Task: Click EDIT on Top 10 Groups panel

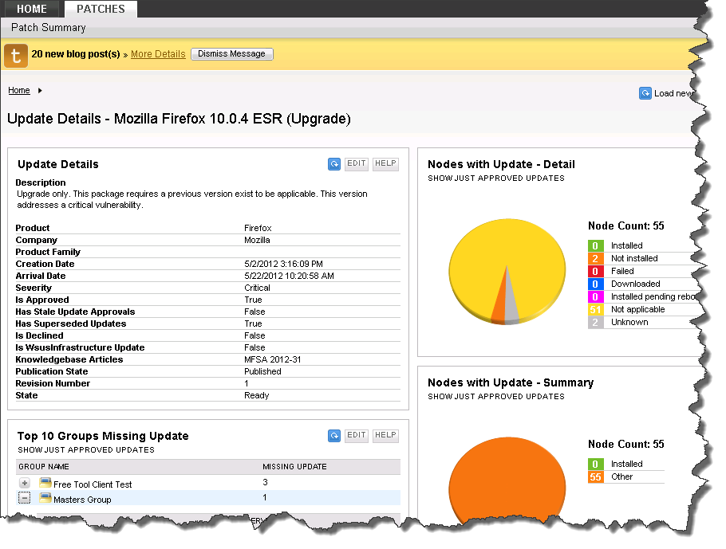Action: (x=356, y=435)
